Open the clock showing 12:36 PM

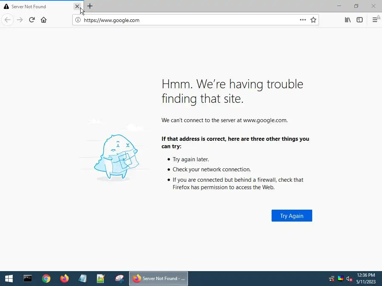tap(366, 279)
